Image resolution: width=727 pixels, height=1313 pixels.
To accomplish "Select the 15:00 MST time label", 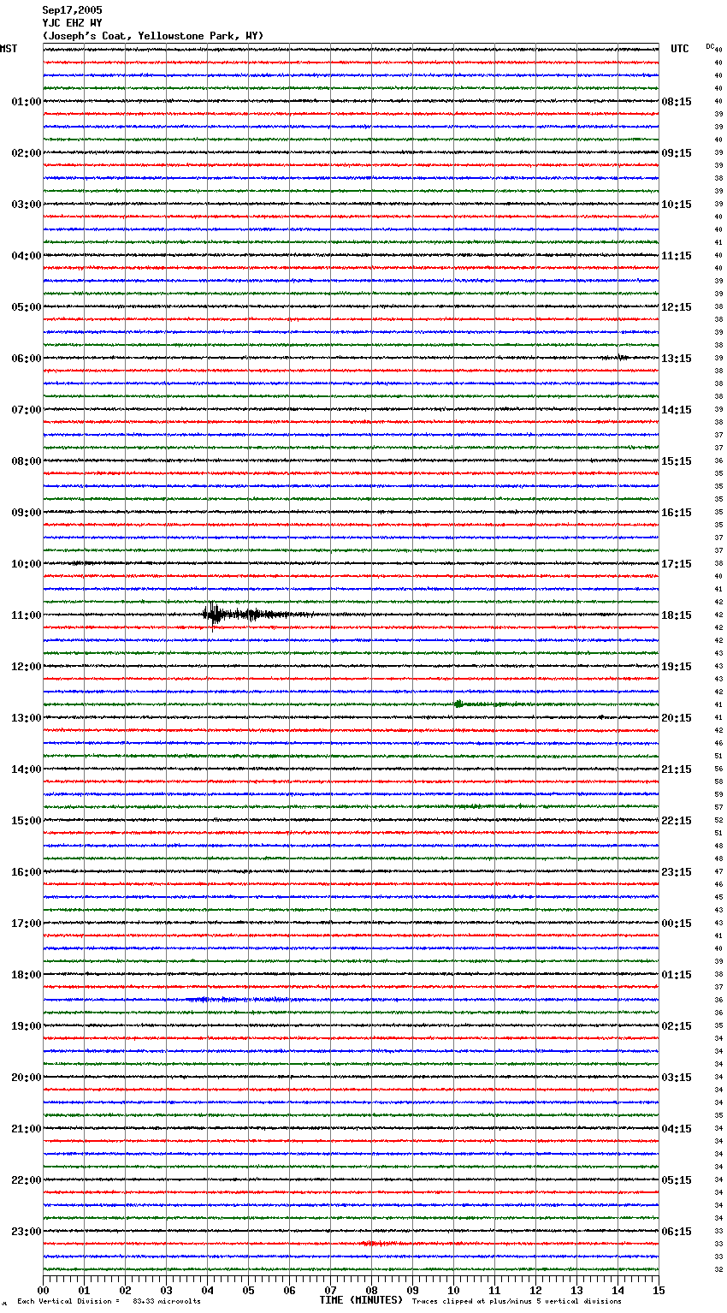I will 27,821.
